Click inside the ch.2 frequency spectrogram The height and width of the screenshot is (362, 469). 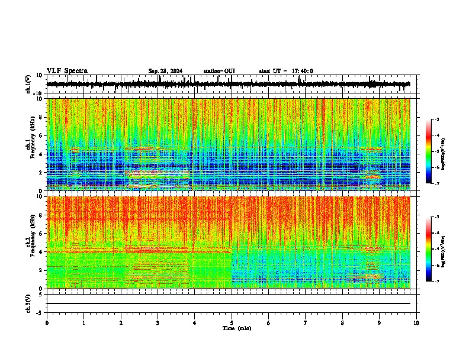[x=229, y=243]
